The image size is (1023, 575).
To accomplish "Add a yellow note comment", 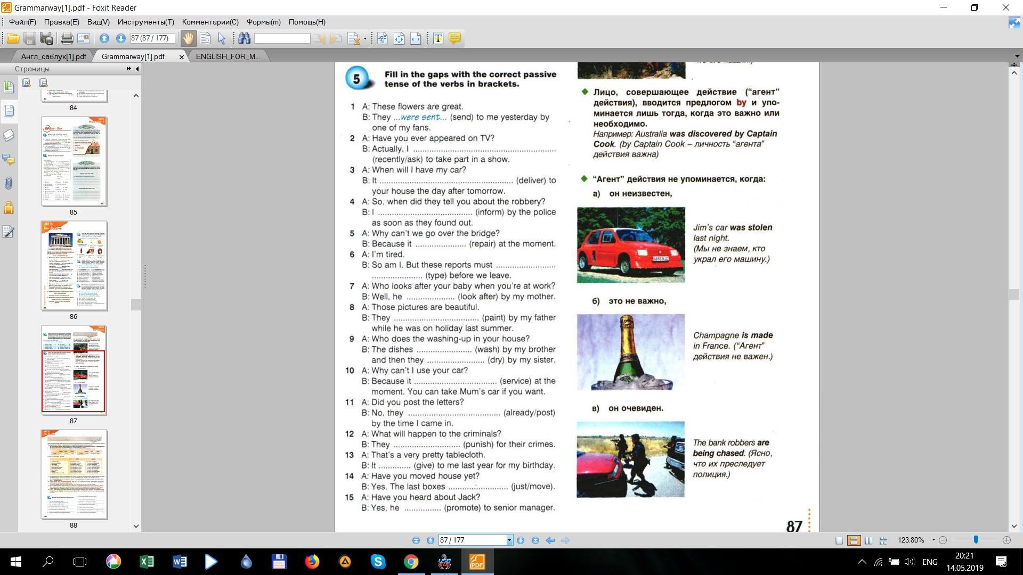I will (x=454, y=38).
